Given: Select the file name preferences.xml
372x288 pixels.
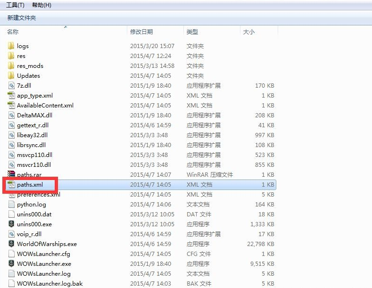Looking at the screenshot, I should click(x=39, y=195).
